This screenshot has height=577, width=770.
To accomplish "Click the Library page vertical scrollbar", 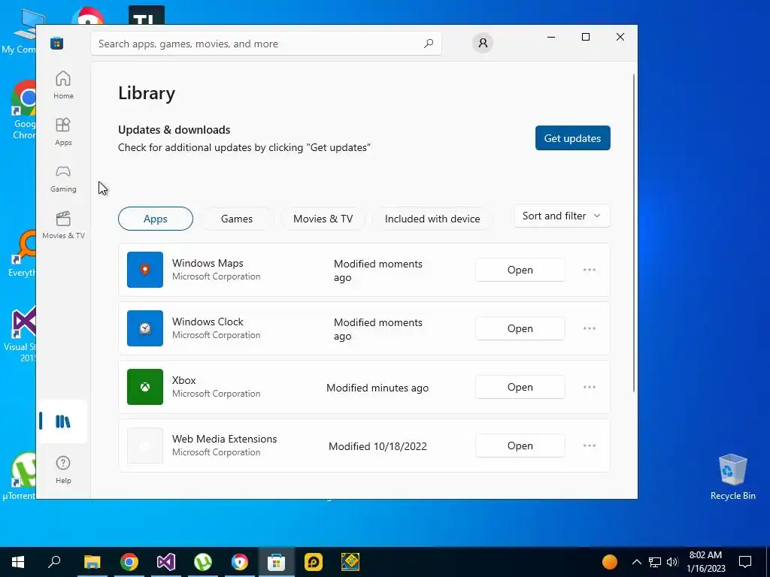I will click(634, 233).
